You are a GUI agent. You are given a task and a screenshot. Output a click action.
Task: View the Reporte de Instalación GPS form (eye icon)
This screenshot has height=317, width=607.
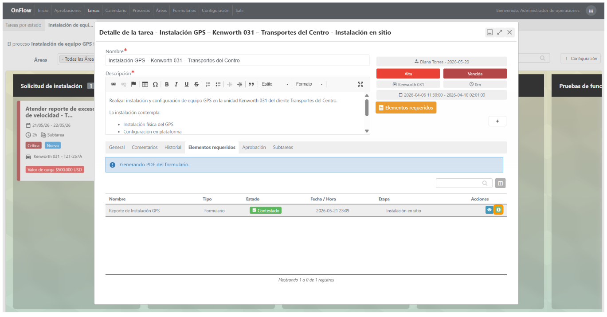tap(490, 210)
